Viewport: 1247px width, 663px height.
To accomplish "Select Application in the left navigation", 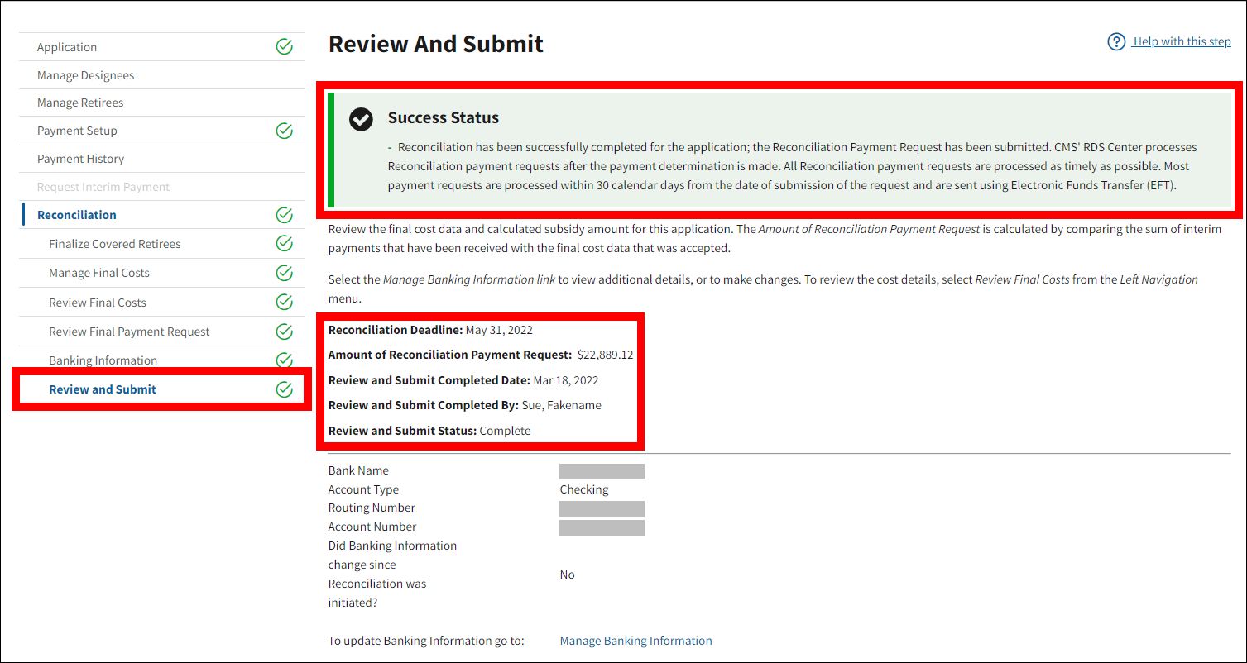I will click(67, 47).
